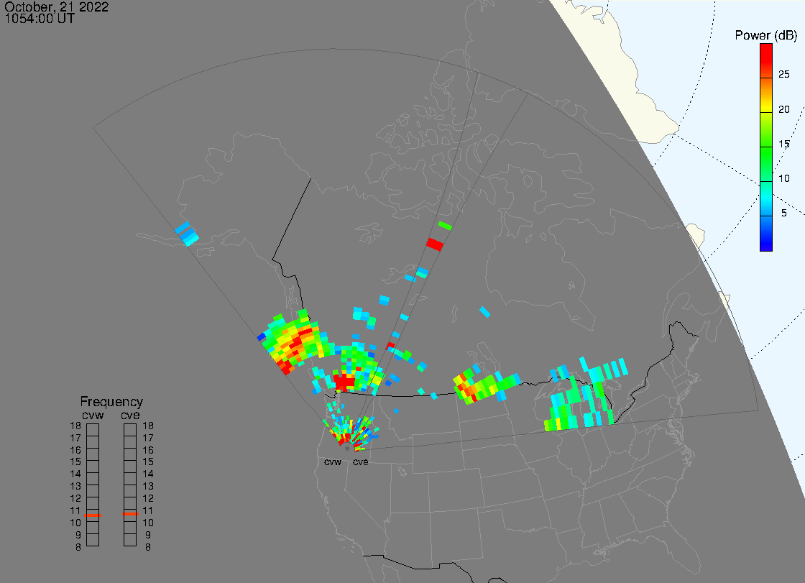Click the gray radar station dot above cvw label
The image size is (805, 583).
347,449
